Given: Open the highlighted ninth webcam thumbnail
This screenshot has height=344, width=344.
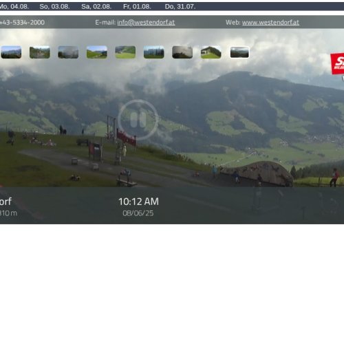Looking at the screenshot, I should [239, 52].
